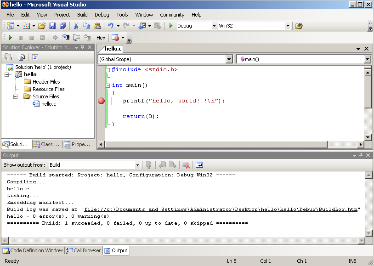Click the Navigate Backward icon
Image resolution: width=374 pixels, height=266 pixels.
click(x=142, y=26)
